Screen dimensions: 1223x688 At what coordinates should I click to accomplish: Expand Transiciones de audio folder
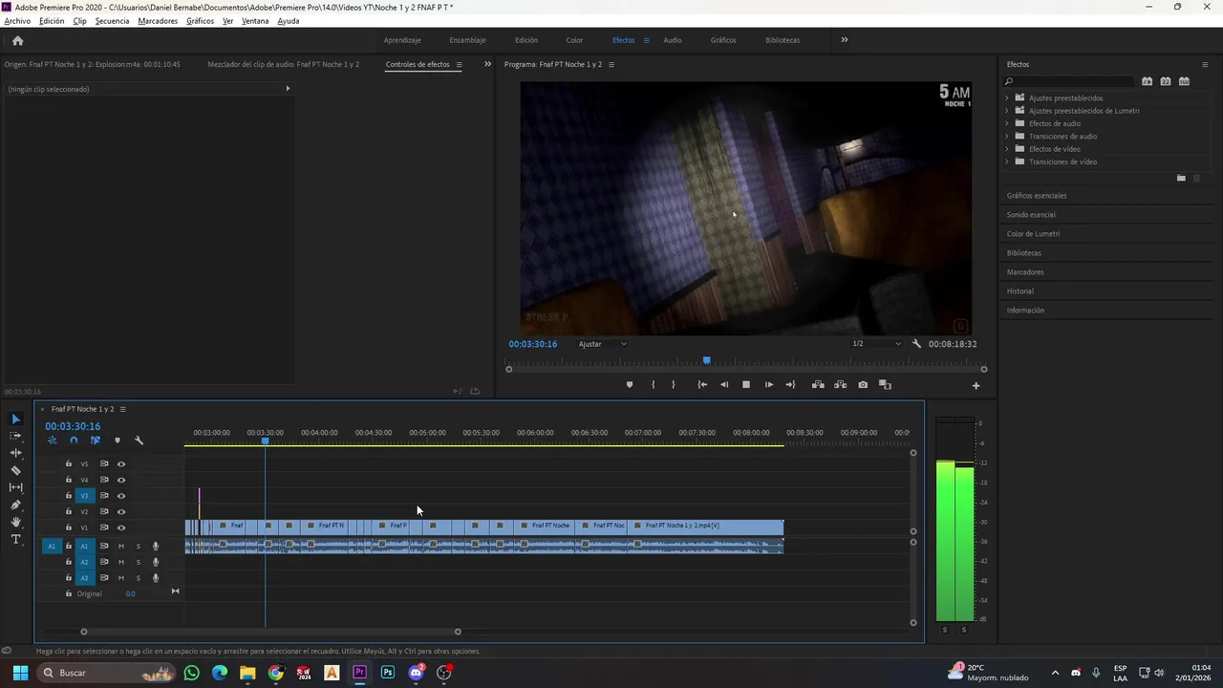click(x=1006, y=136)
